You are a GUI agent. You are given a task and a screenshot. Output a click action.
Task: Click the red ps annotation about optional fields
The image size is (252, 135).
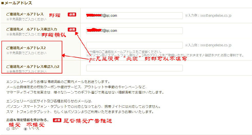point(137,59)
